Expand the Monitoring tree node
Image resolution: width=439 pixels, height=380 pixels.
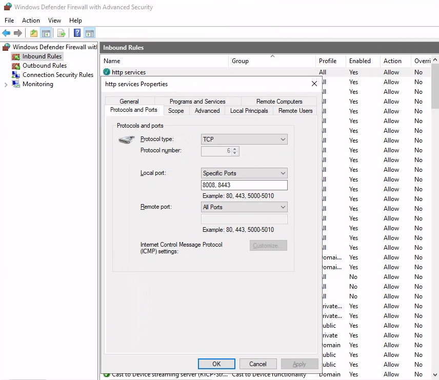click(x=6, y=85)
